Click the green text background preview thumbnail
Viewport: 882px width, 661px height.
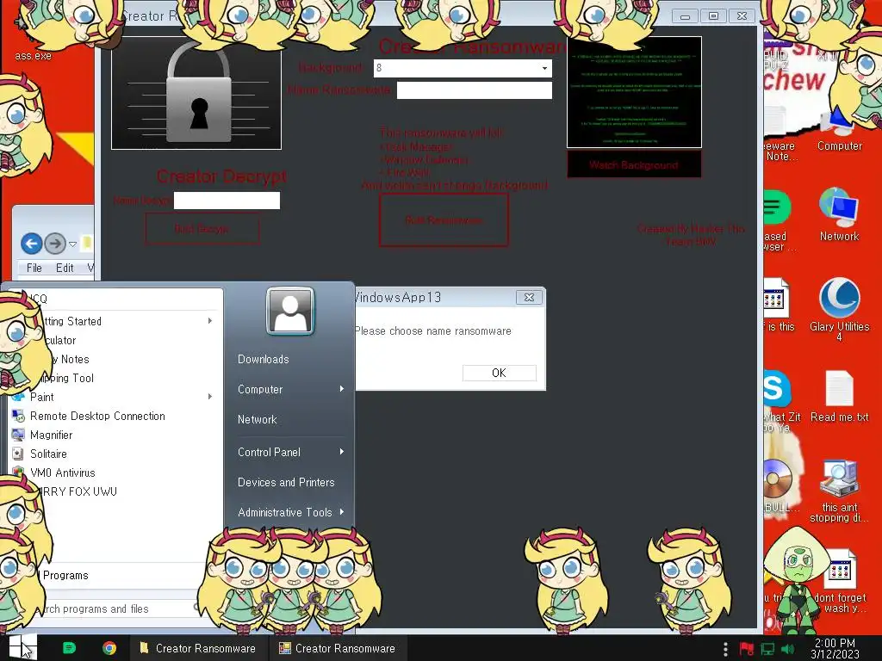tap(634, 92)
